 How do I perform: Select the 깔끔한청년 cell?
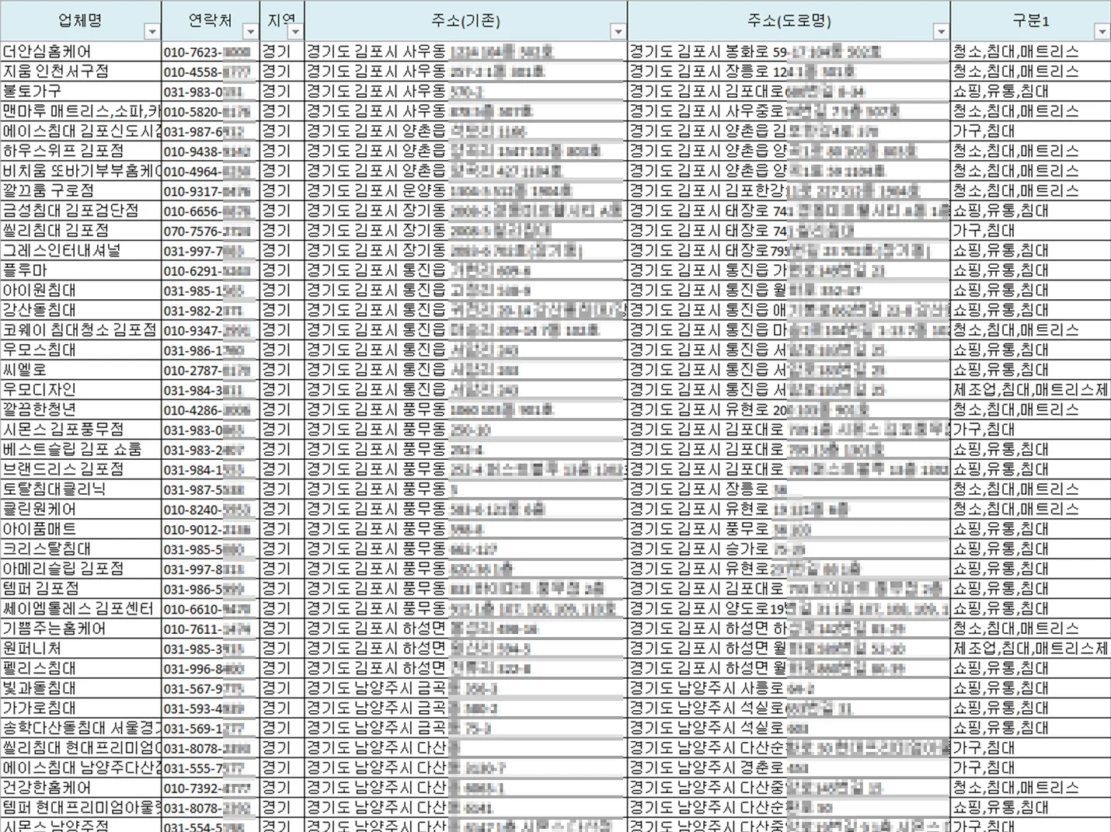[x=81, y=409]
